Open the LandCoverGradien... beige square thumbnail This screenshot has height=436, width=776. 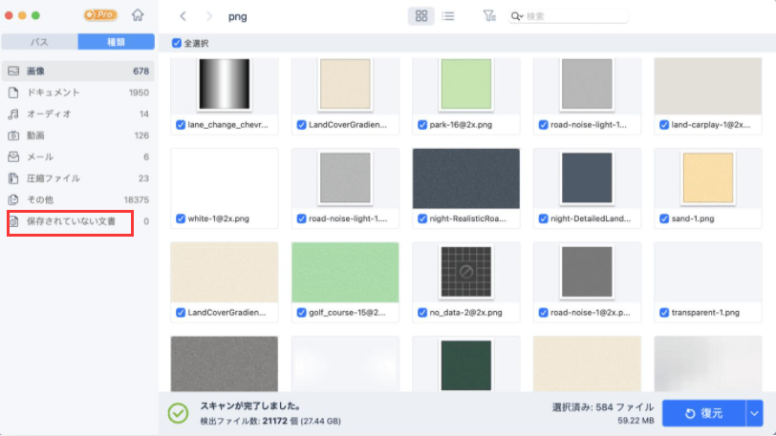345,84
